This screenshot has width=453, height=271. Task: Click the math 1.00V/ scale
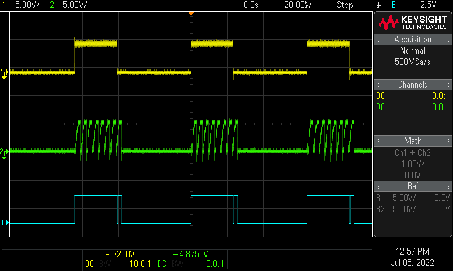click(413, 164)
